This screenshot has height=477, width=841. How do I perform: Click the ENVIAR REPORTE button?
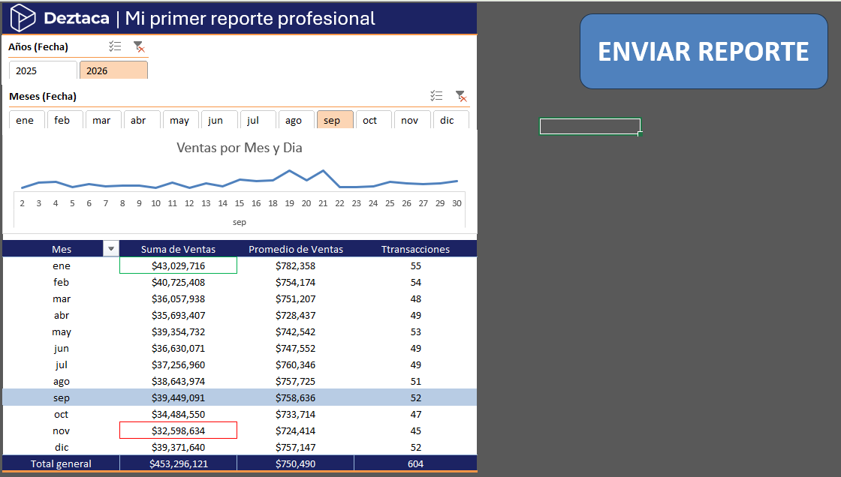tap(704, 52)
